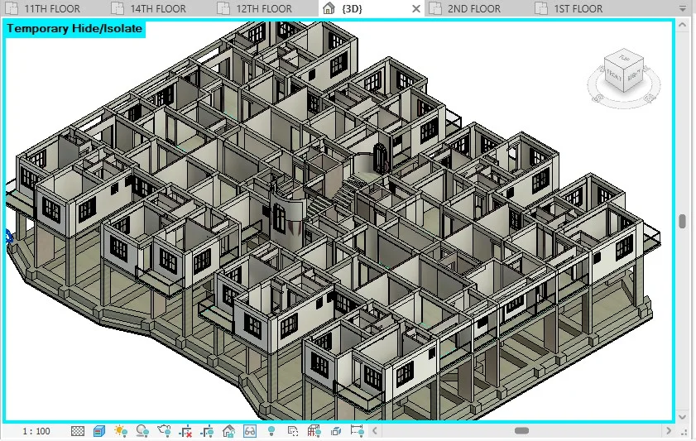Viewport: 696px width, 441px height.
Task: Click the vertical scrollbar down arrow
Action: pos(683,417)
